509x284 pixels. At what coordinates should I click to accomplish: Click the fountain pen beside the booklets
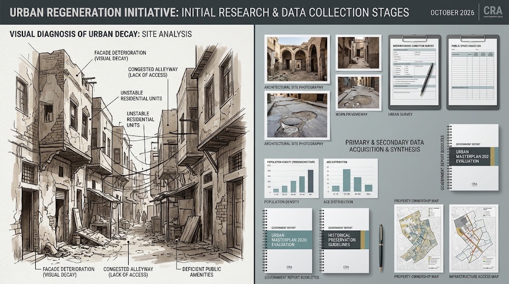tap(381, 248)
